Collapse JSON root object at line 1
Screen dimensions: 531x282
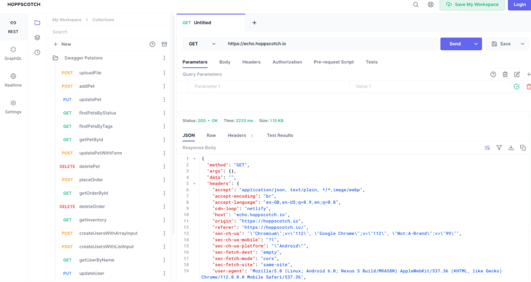coord(194,159)
